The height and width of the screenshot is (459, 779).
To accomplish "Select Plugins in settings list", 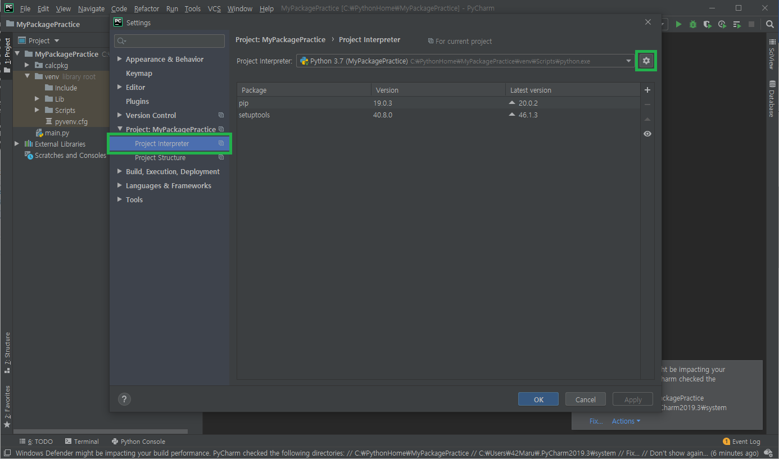I will [137, 102].
